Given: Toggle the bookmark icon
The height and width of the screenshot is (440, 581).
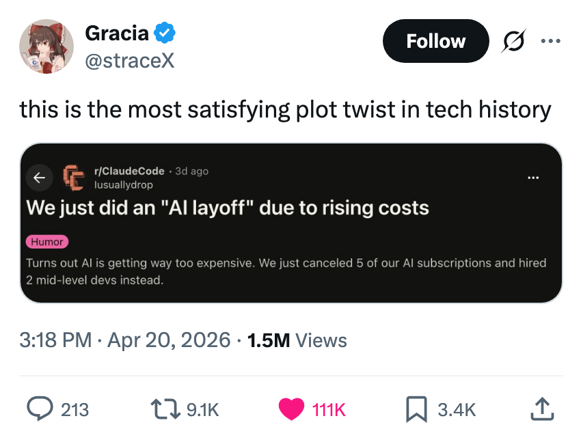Looking at the screenshot, I should (x=416, y=409).
